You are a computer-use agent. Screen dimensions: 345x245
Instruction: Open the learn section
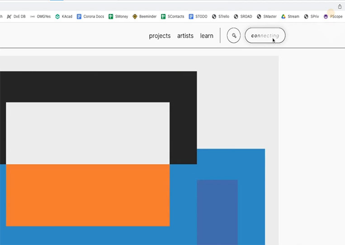(x=207, y=36)
